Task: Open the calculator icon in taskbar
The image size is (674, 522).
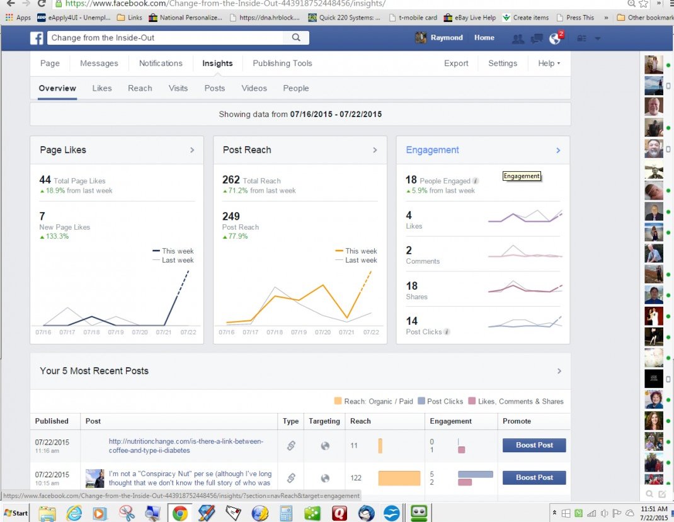Action: tap(286, 513)
